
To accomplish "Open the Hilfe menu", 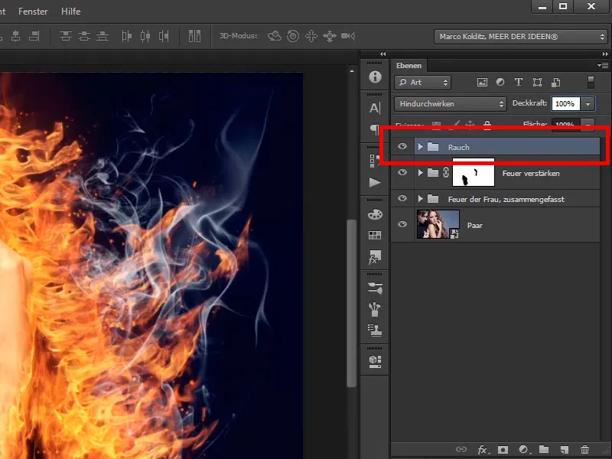I will tap(70, 11).
